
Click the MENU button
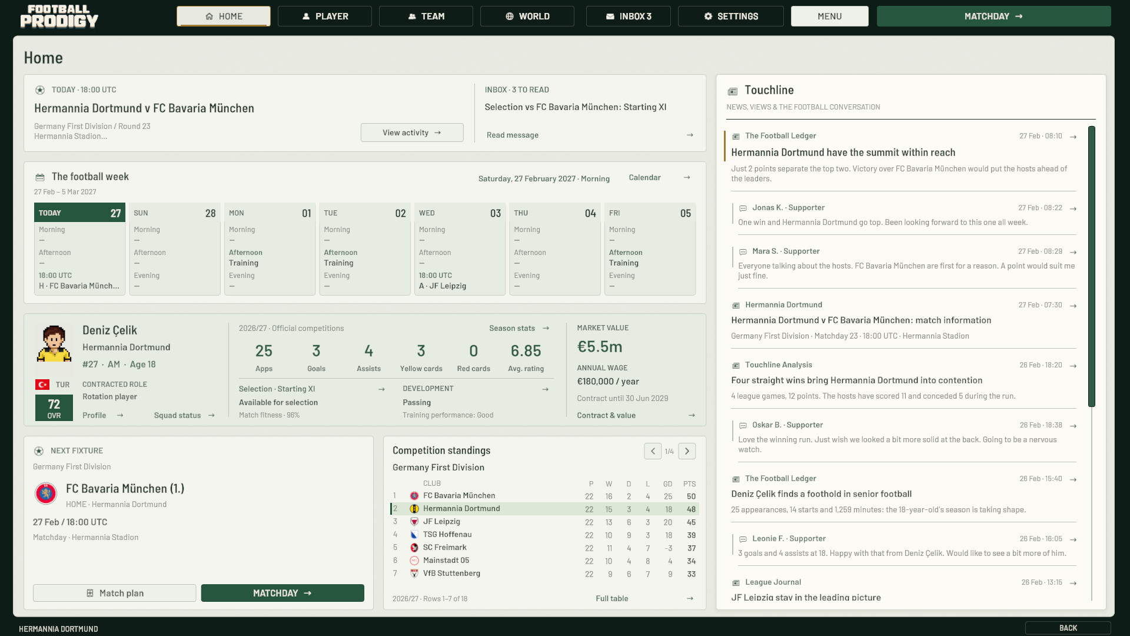[x=830, y=16]
